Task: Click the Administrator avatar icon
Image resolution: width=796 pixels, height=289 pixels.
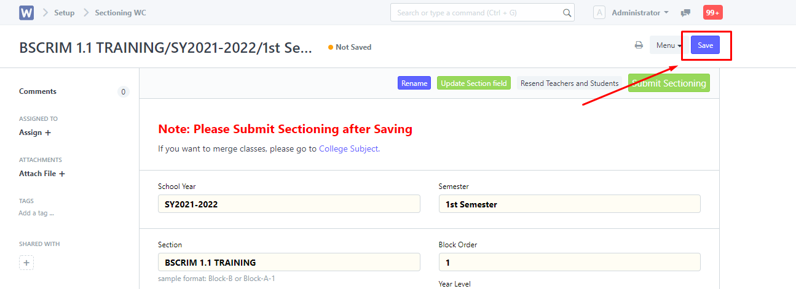Action: [x=599, y=12]
